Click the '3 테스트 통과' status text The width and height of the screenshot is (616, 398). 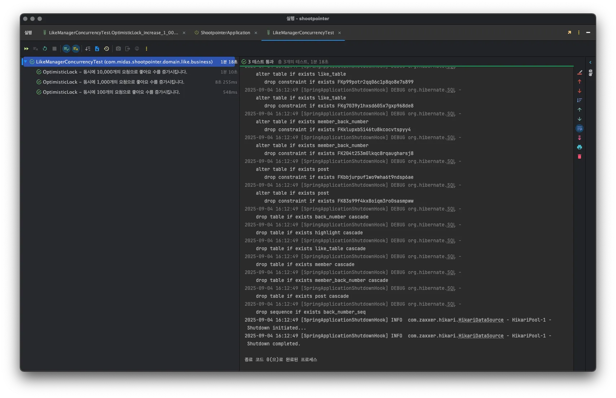point(261,62)
